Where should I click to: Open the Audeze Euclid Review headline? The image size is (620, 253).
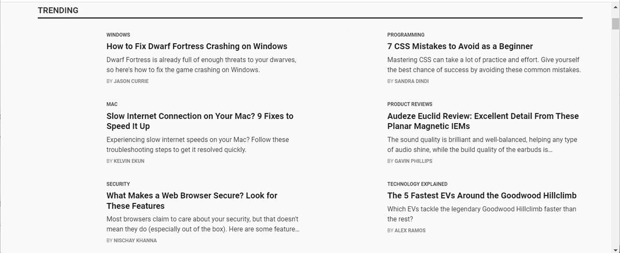pyautogui.click(x=483, y=121)
